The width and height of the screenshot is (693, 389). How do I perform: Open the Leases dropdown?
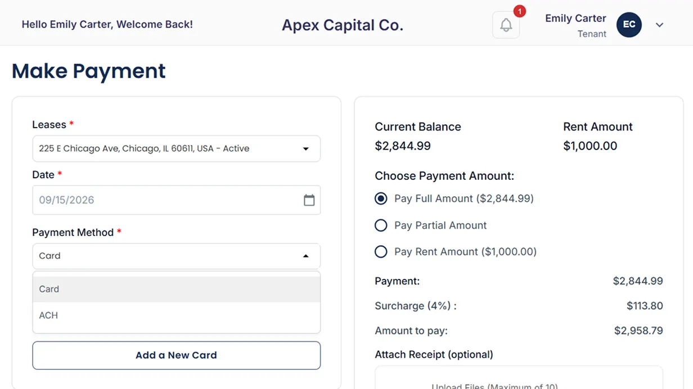point(176,148)
